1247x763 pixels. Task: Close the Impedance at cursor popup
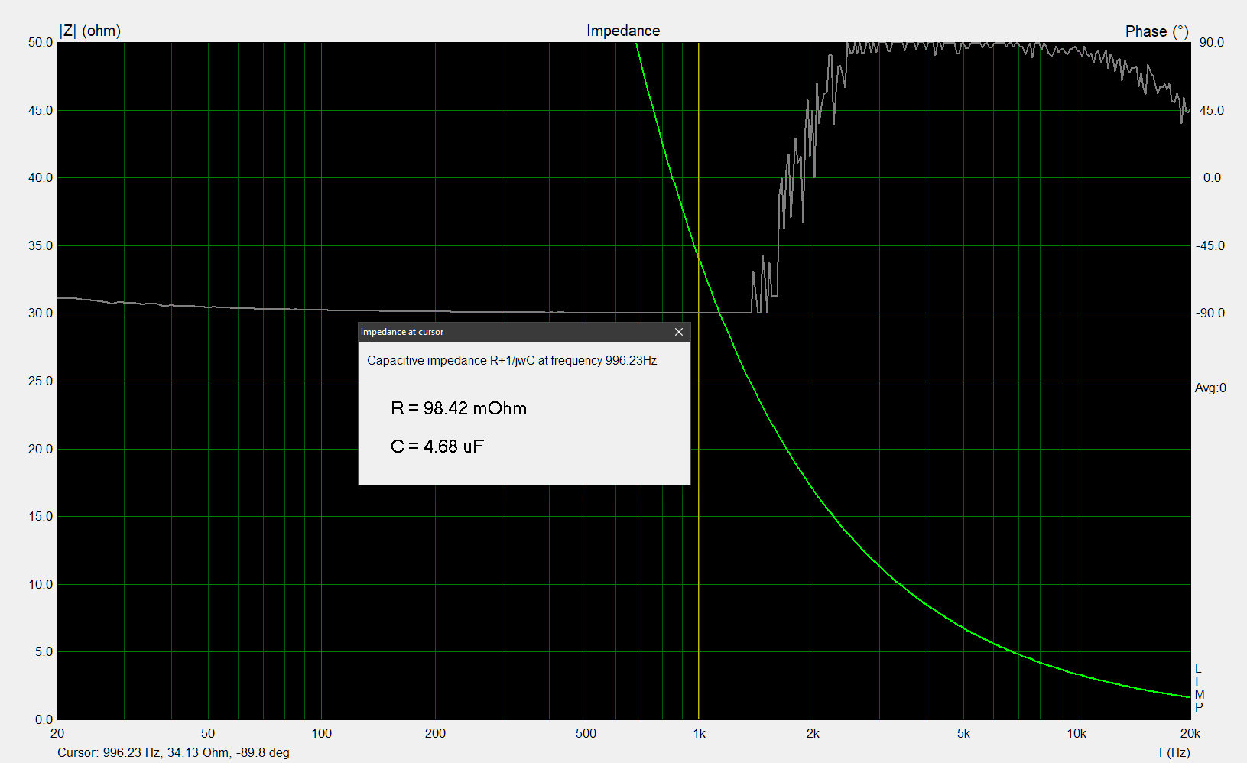678,332
